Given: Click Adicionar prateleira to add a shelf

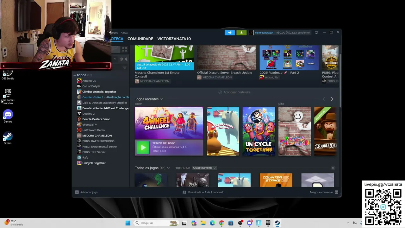Looking at the screenshot, I should (234, 92).
